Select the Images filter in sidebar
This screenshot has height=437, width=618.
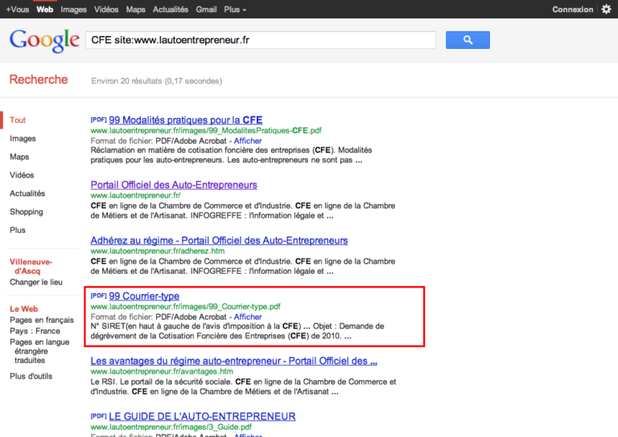pos(23,138)
